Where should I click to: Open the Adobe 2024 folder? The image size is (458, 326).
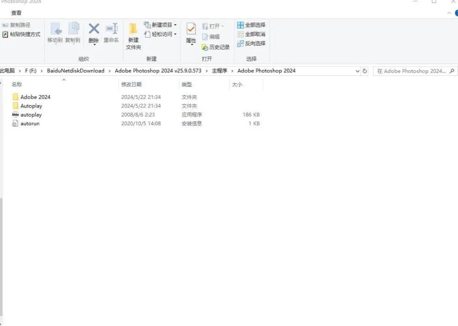(35, 97)
